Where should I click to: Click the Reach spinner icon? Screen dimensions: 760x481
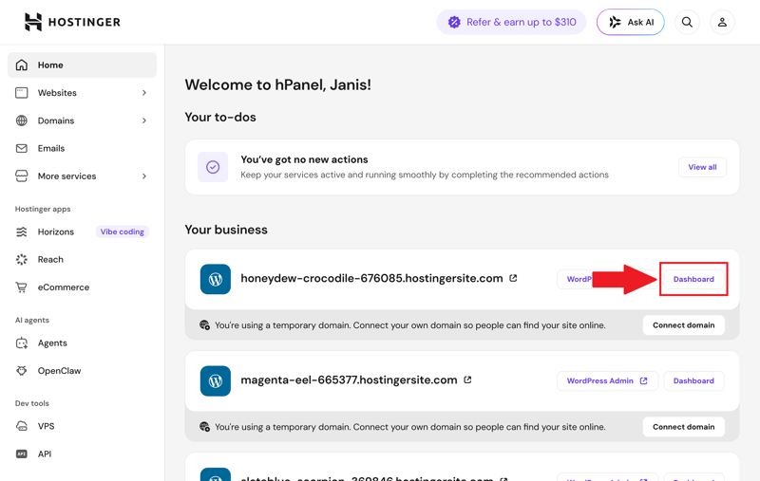(x=21, y=259)
